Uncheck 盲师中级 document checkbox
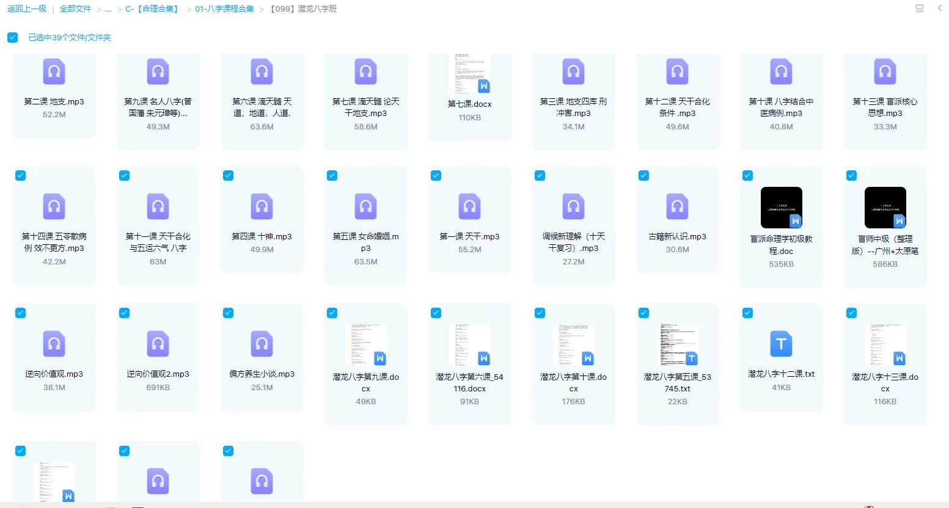The height and width of the screenshot is (508, 949). [851, 175]
